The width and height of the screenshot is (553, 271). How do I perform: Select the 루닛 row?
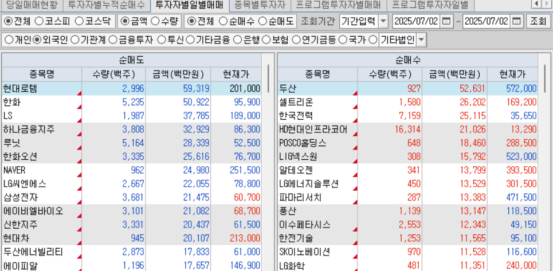(132, 143)
